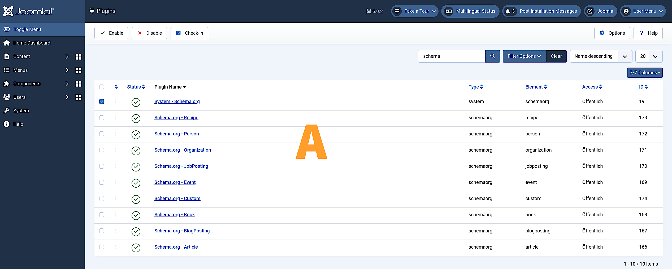Expand the 7/7 Columns dropdown
This screenshot has height=269, width=672.
[644, 73]
